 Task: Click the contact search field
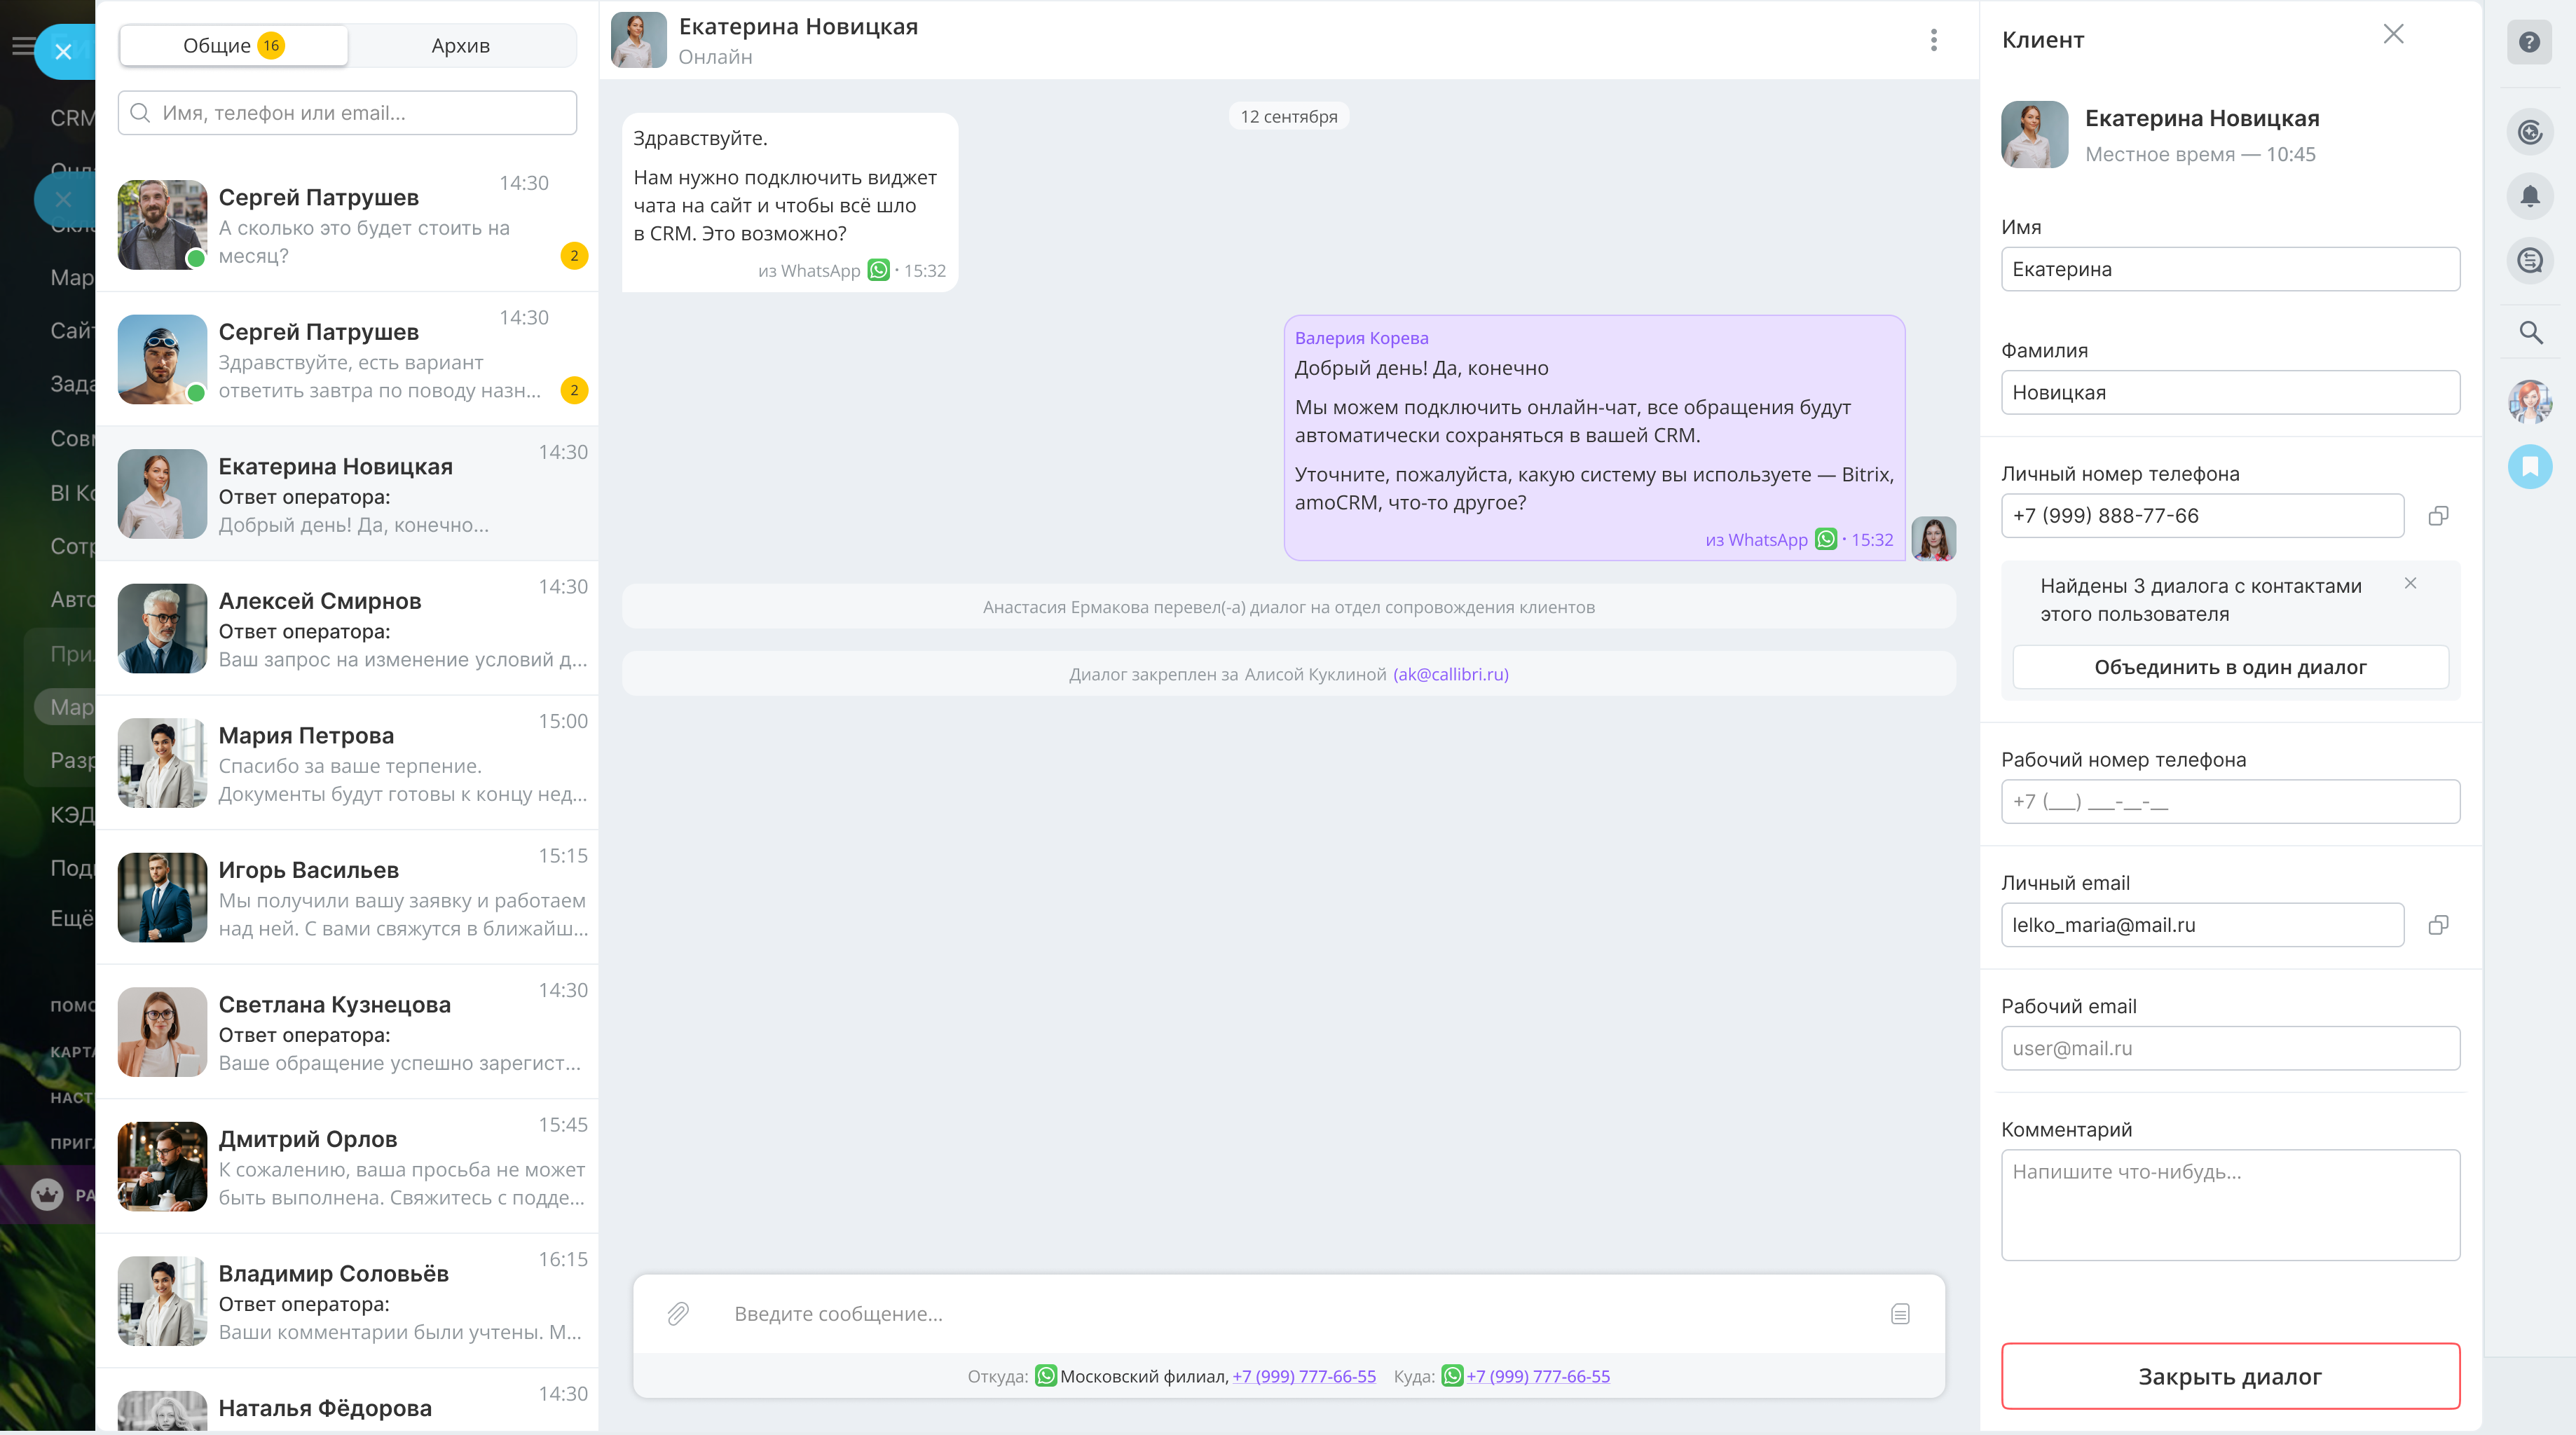pos(347,113)
